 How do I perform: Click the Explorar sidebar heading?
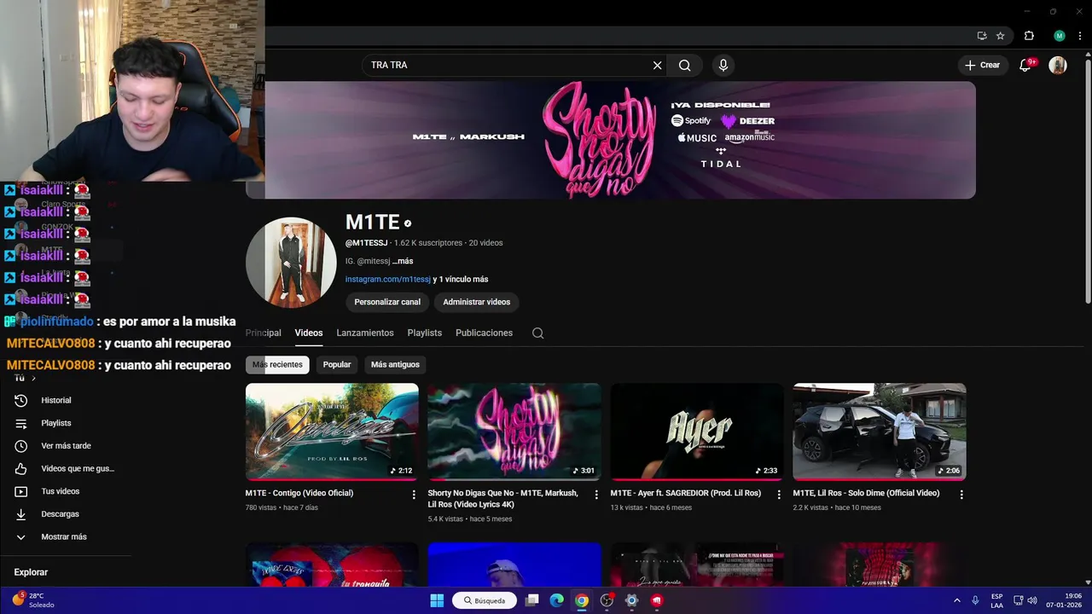tap(31, 572)
